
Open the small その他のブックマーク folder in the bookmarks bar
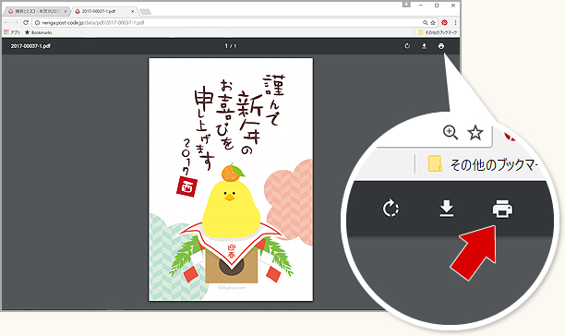point(438,32)
